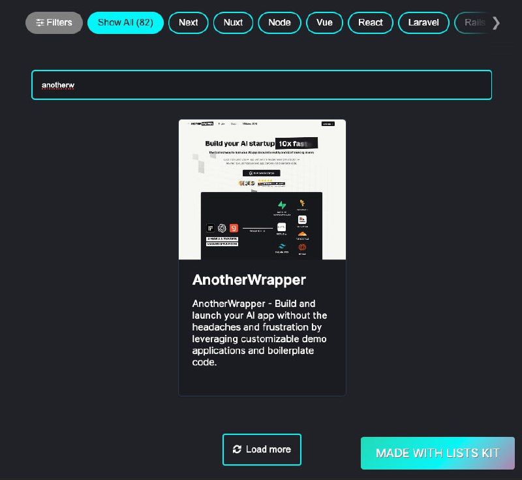522x480 pixels.
Task: Filter by Rails tag
Action: pos(472,23)
